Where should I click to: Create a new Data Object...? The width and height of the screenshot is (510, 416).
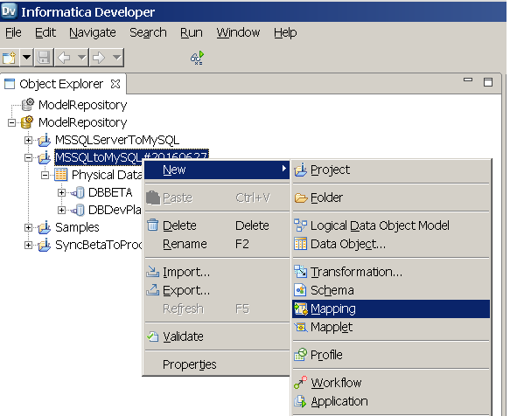391,244
